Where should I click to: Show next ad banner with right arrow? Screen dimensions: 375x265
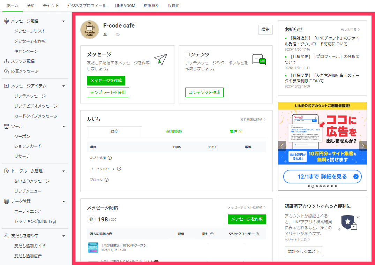pos(363,146)
